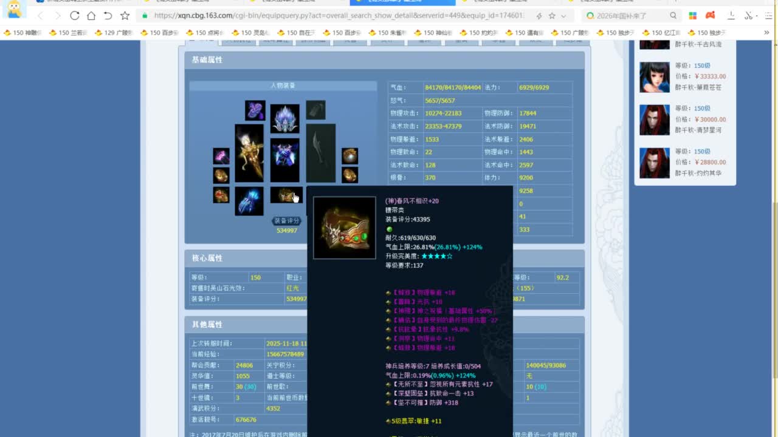This screenshot has width=778, height=437.
Task: Go forward with the browser forward arrow
Action: click(57, 16)
